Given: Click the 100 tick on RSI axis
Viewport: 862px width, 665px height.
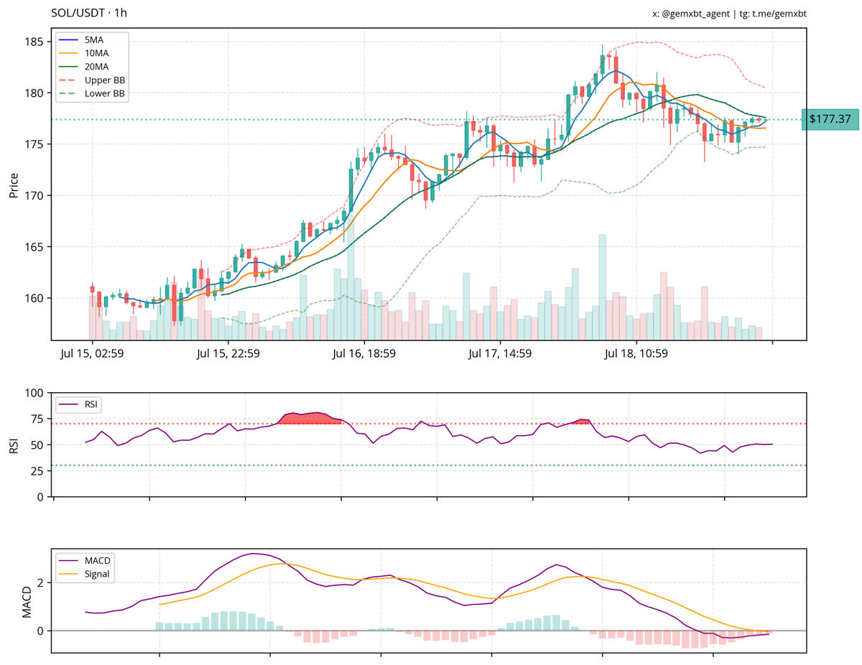Looking at the screenshot, I should click(36, 393).
